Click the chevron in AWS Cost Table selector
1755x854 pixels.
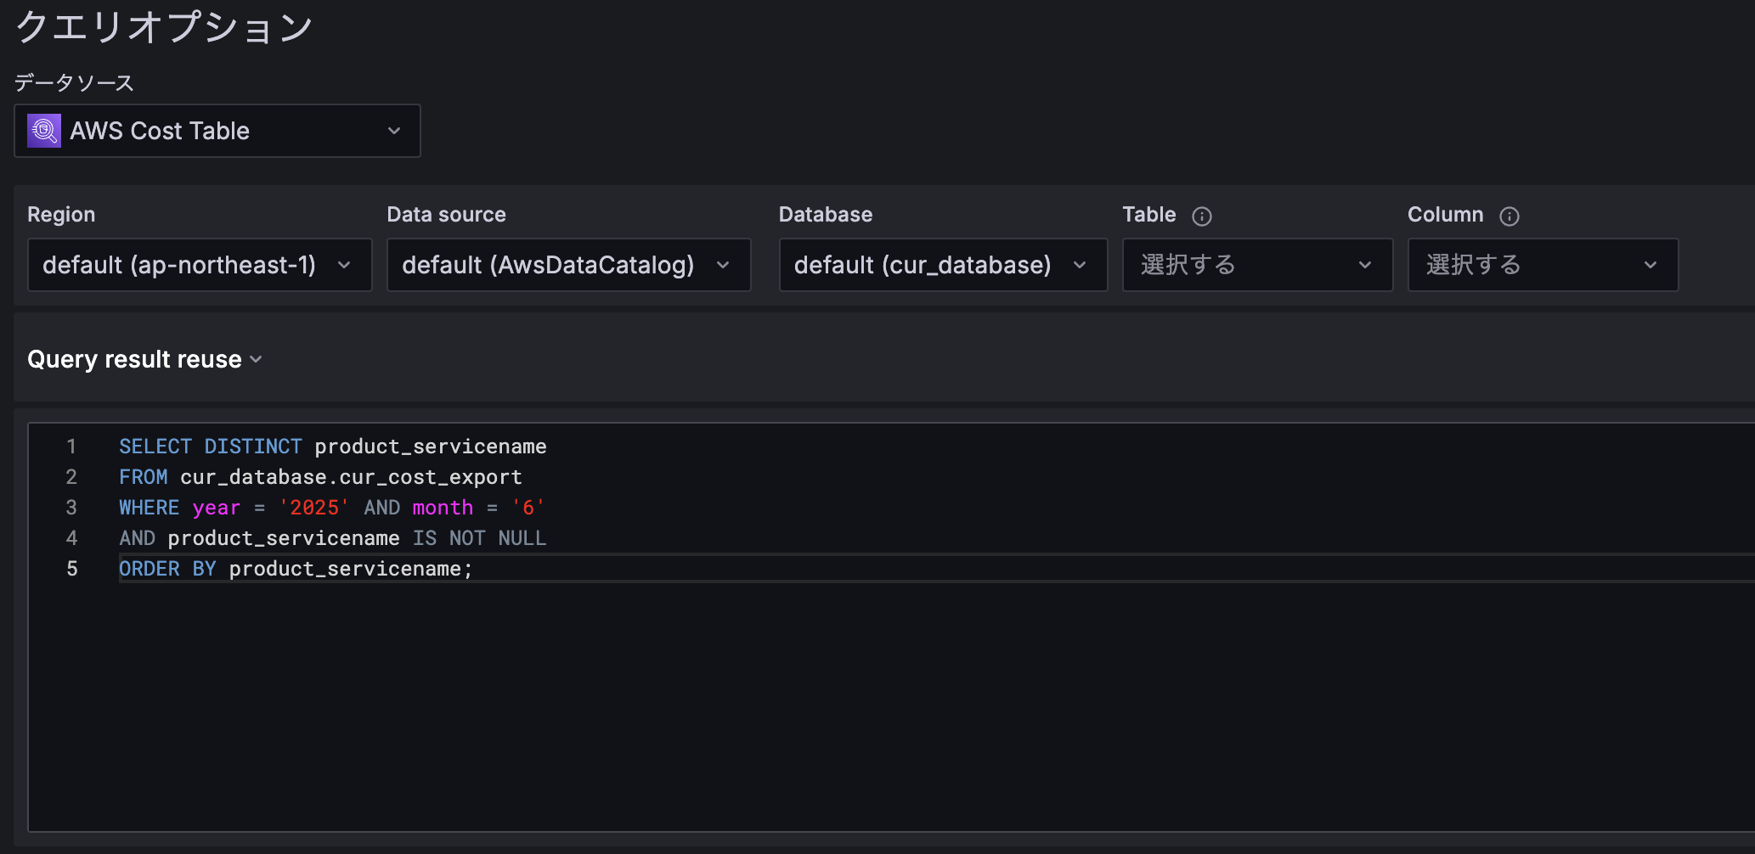[x=394, y=131]
